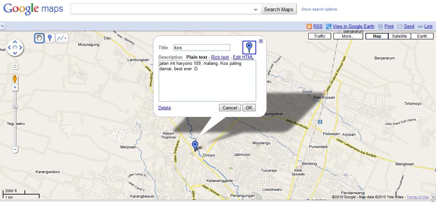Click the Search Maps button
The width and height of the screenshot is (436, 202).
pyautogui.click(x=279, y=9)
